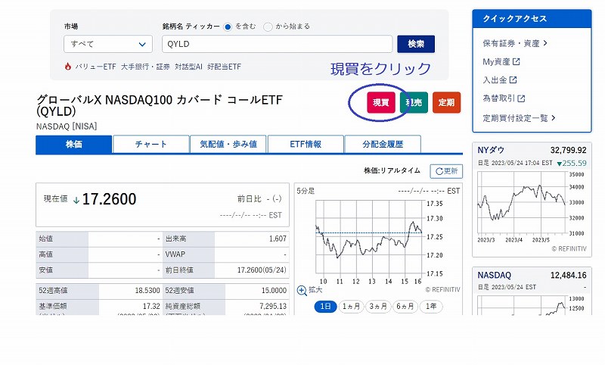
Task: Switch to the 気配値・歩み値 tab
Action: point(228,144)
